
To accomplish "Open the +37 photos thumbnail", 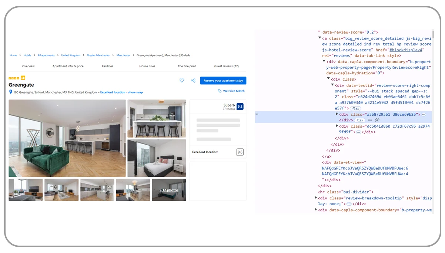I will point(169,190).
